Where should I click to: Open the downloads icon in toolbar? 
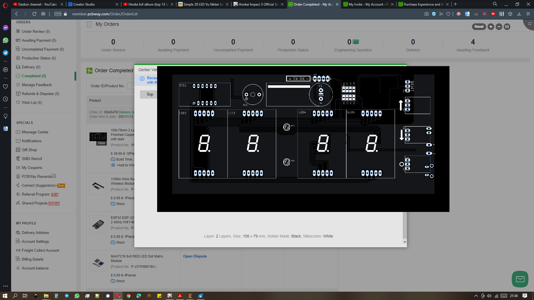tap(519, 14)
